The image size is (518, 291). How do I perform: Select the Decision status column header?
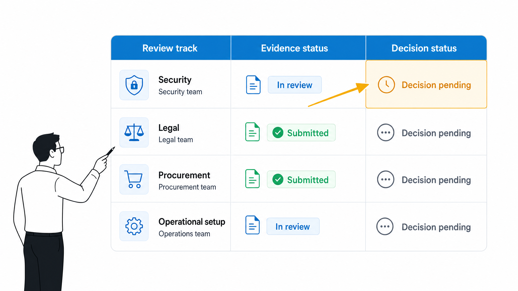(x=426, y=48)
